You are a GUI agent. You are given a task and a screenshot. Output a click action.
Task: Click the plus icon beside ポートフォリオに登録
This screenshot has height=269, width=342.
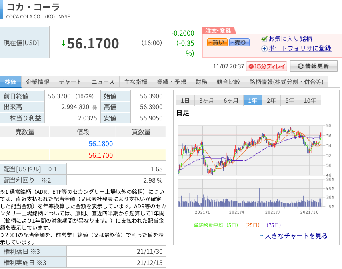pos(264,48)
